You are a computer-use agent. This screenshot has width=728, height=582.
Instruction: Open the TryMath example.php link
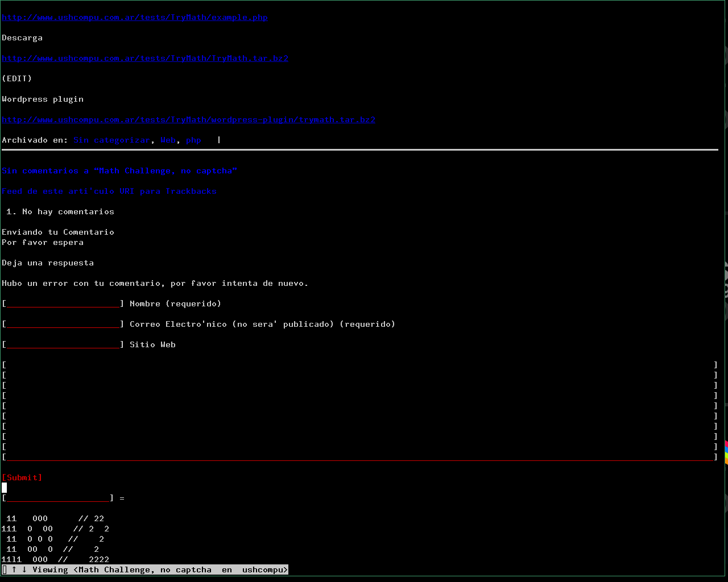coord(135,18)
